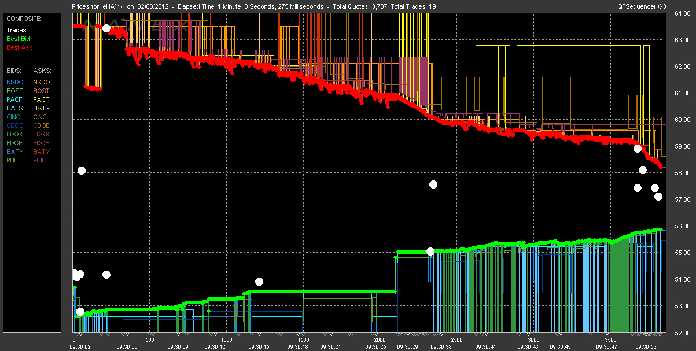Click the 1500 quote-count axis label
The image size is (696, 351).
tap(303, 340)
